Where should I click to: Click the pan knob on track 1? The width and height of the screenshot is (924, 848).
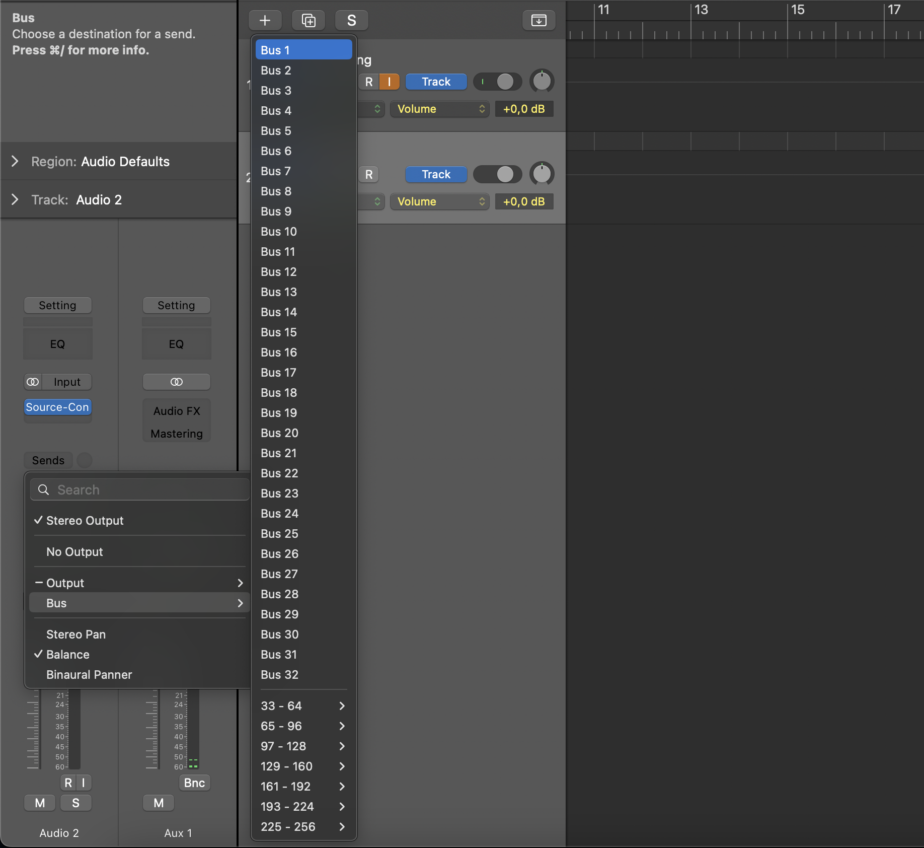coord(542,81)
